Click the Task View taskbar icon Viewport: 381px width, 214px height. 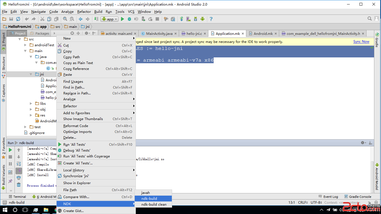coord(25,210)
